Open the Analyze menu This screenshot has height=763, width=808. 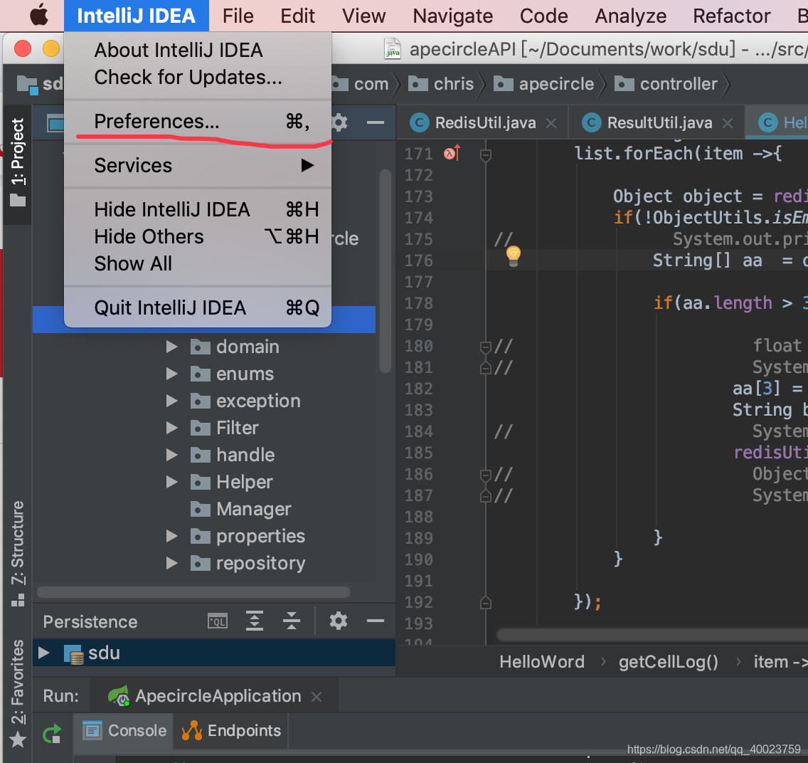point(631,16)
